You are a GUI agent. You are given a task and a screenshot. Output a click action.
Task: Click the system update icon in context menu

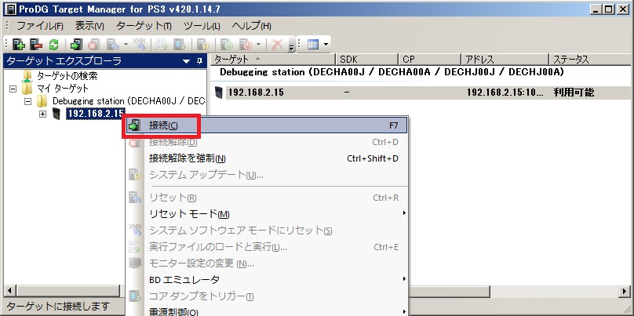pyautogui.click(x=134, y=175)
